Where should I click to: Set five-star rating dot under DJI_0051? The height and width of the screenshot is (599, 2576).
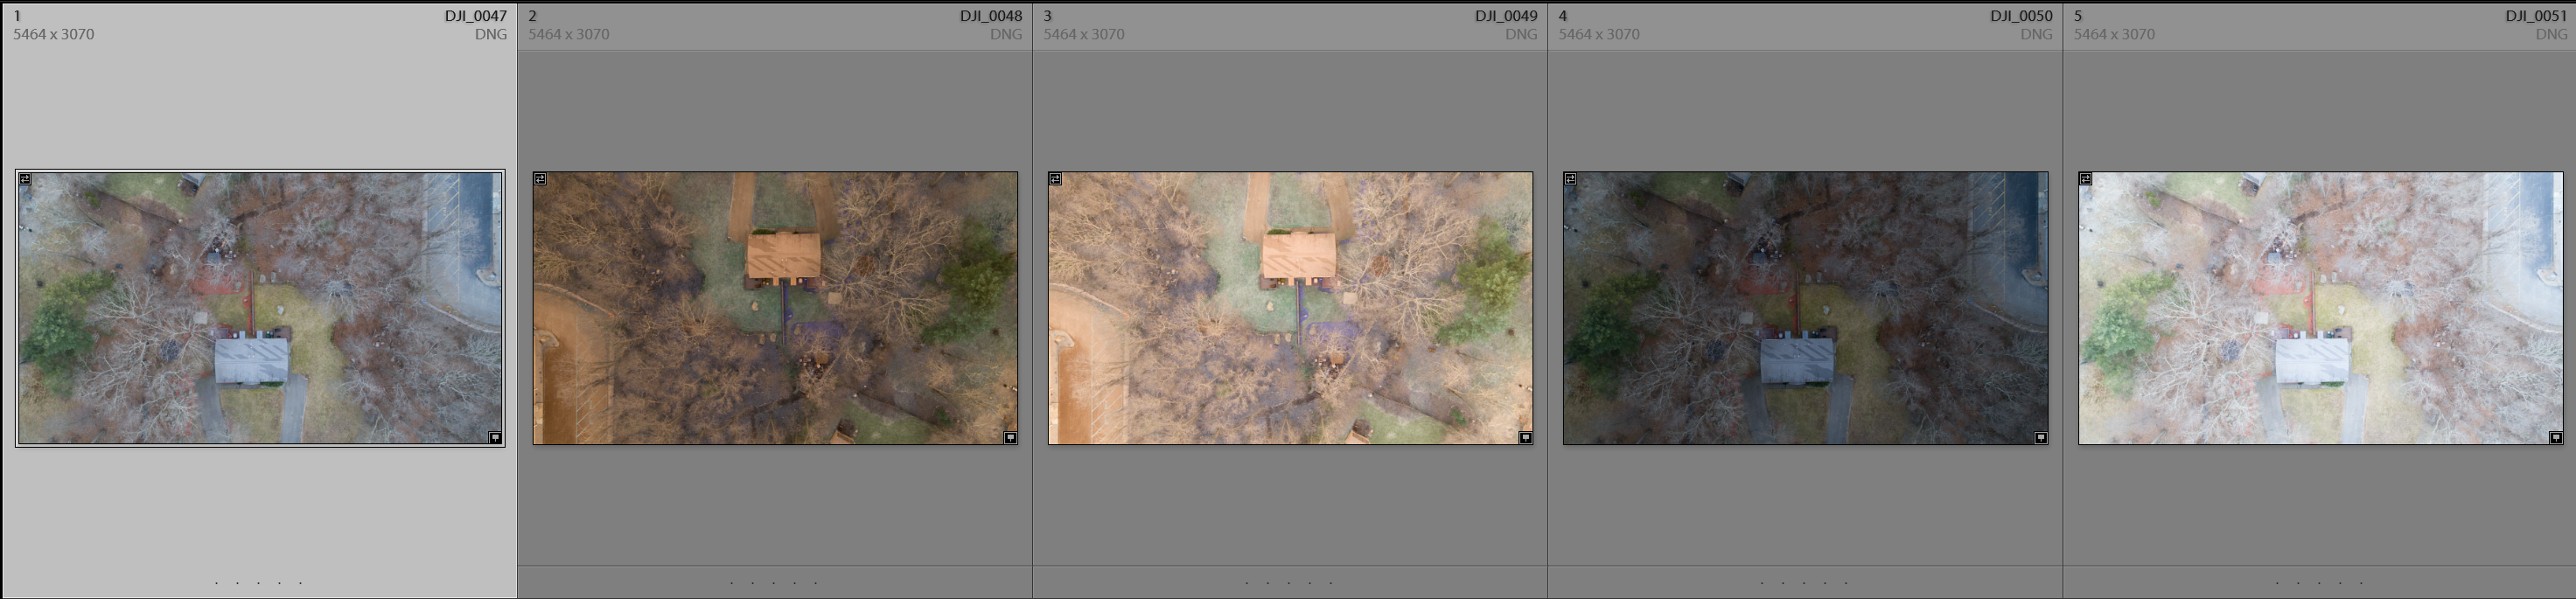[2361, 582]
